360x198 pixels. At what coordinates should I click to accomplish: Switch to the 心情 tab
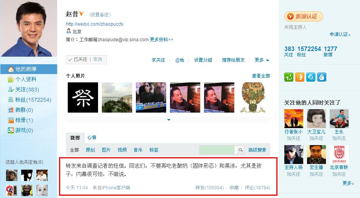(92, 138)
